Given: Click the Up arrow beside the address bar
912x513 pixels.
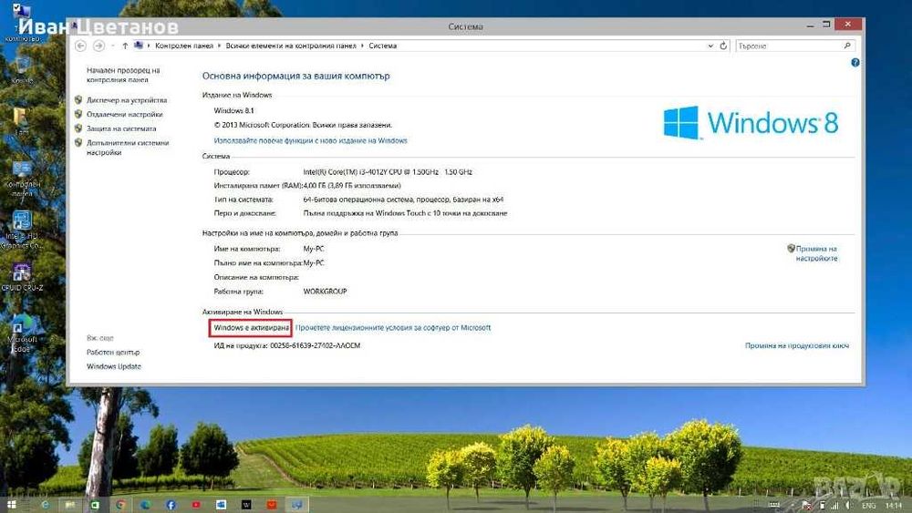Looking at the screenshot, I should point(124,46).
